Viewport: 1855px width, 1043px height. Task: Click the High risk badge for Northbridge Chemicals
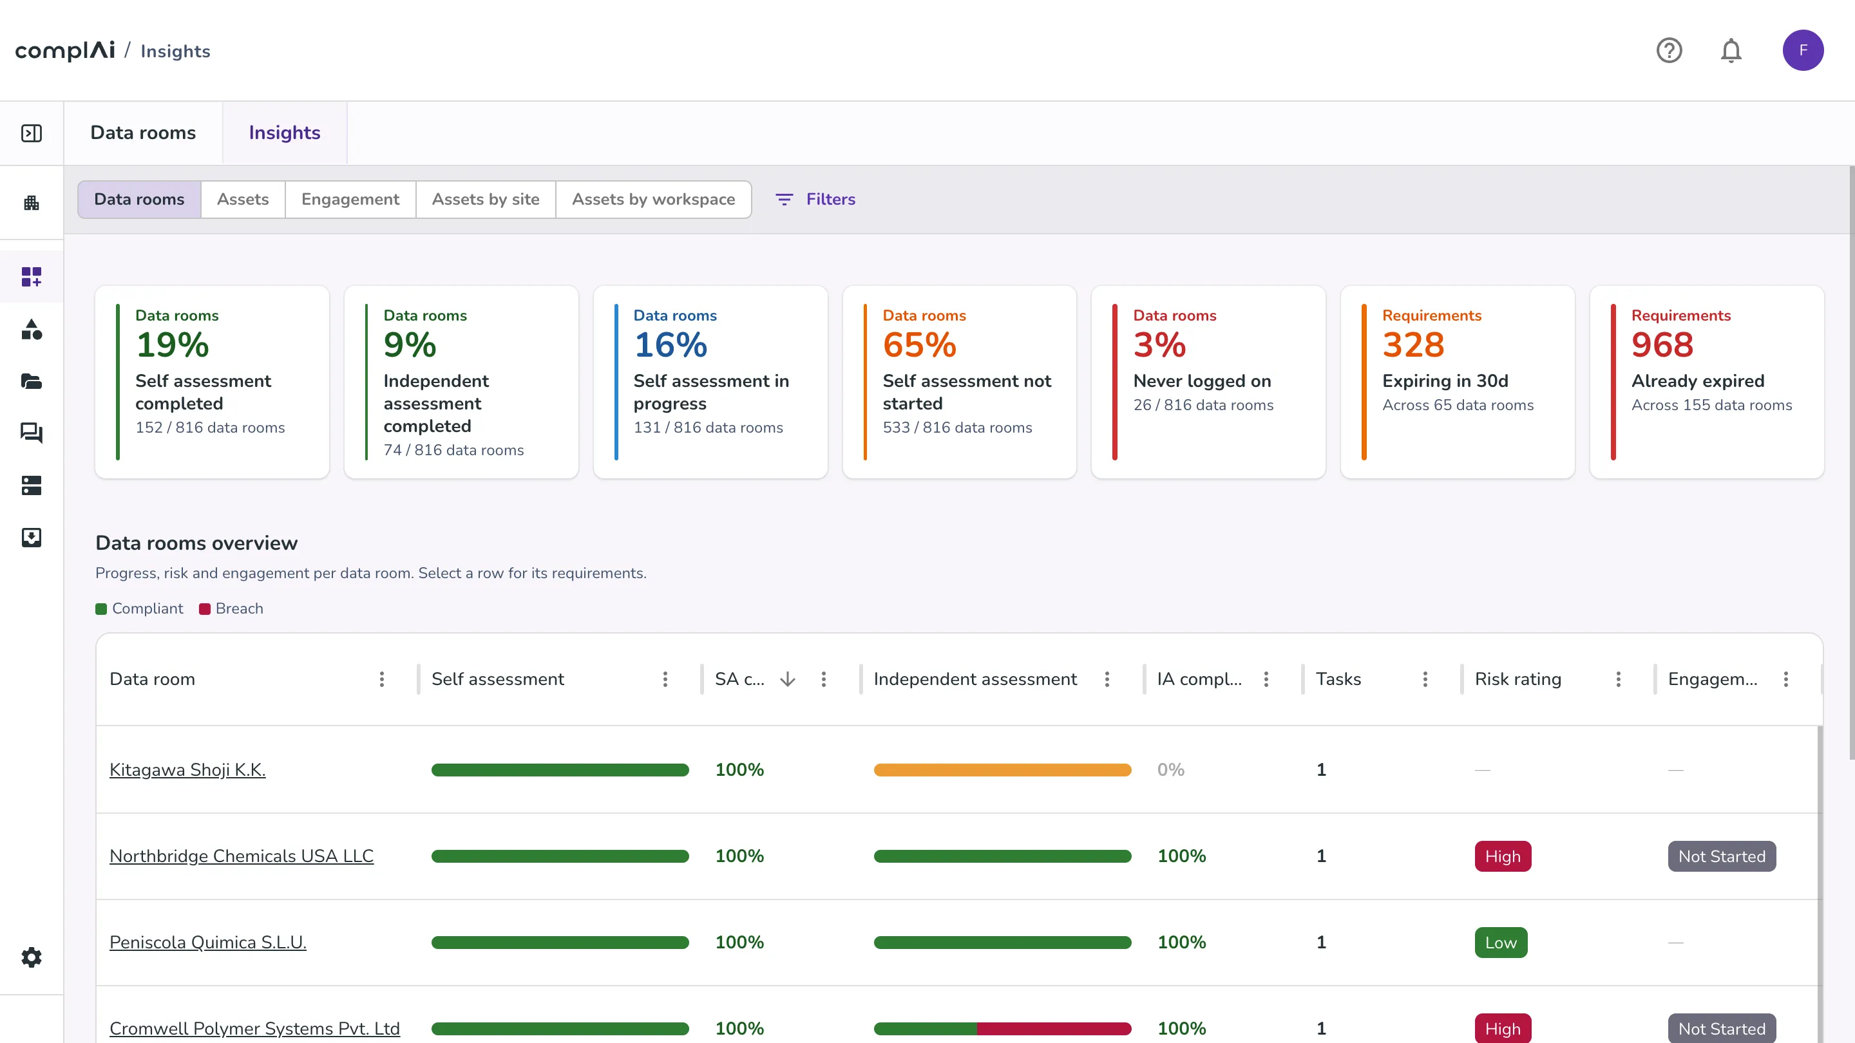1503,856
